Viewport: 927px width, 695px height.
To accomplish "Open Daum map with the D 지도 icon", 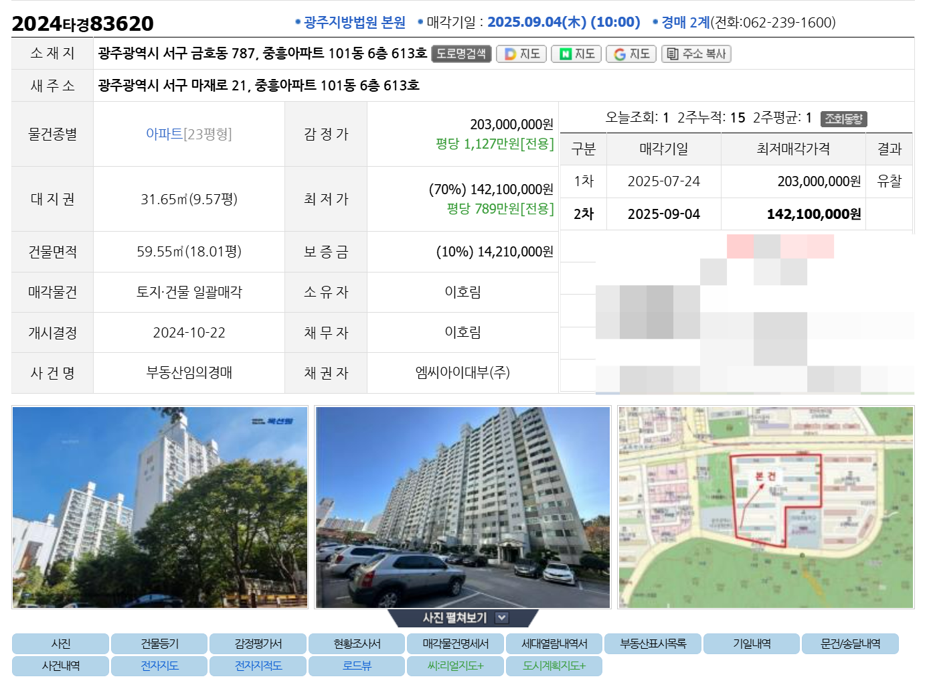I will pos(521,54).
